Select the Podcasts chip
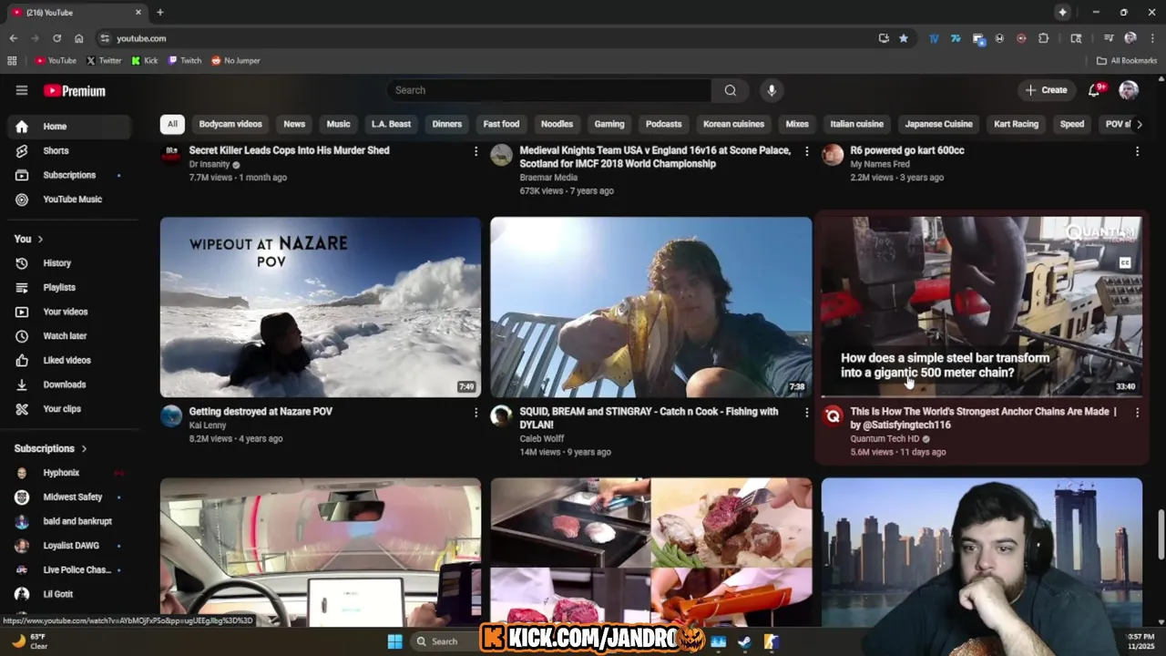The image size is (1166, 656). click(663, 124)
